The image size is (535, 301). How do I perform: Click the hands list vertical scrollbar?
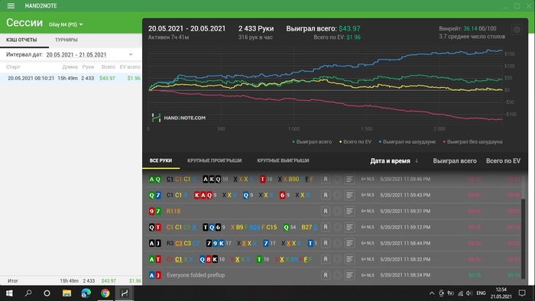(x=523, y=238)
